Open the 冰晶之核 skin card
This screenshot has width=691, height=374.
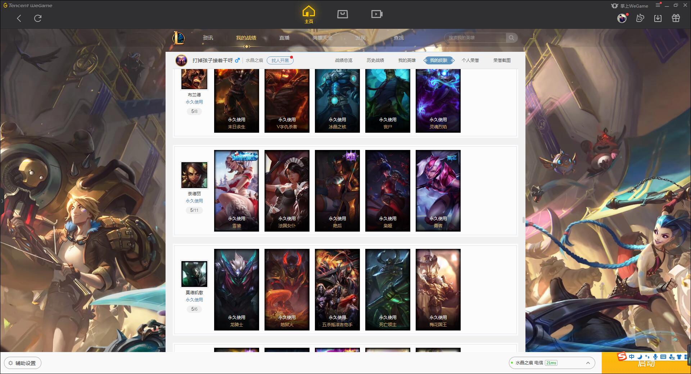click(337, 101)
